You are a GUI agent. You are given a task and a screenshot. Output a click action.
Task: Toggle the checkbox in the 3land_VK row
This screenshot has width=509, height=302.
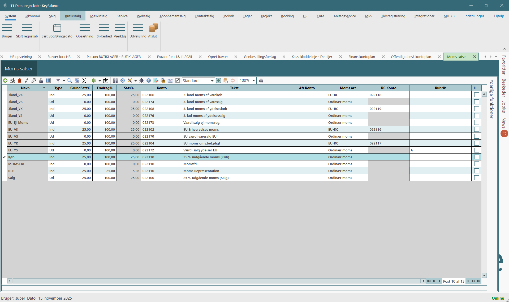(477, 95)
